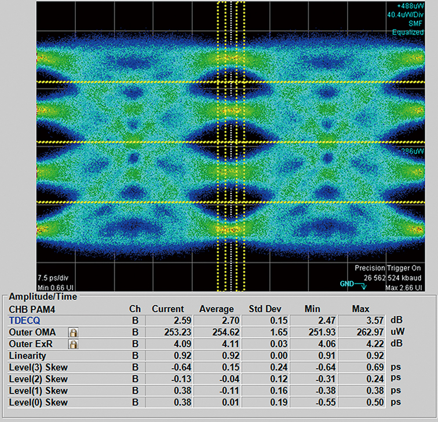The width and height of the screenshot is (438, 422).
Task: Click the Ch column header
Action: click(x=135, y=309)
